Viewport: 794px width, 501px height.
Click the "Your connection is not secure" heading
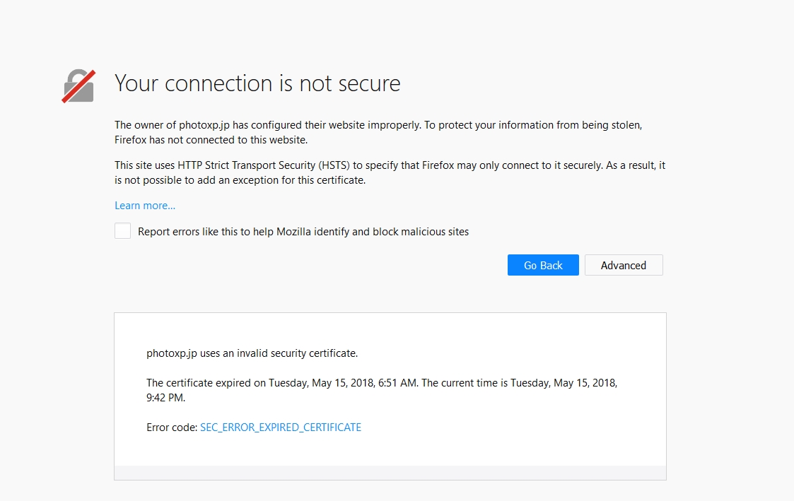click(x=257, y=83)
